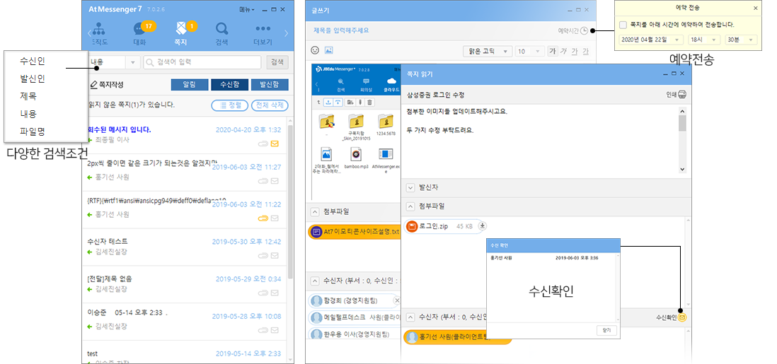Select 발신인 search condition

[x=33, y=78]
